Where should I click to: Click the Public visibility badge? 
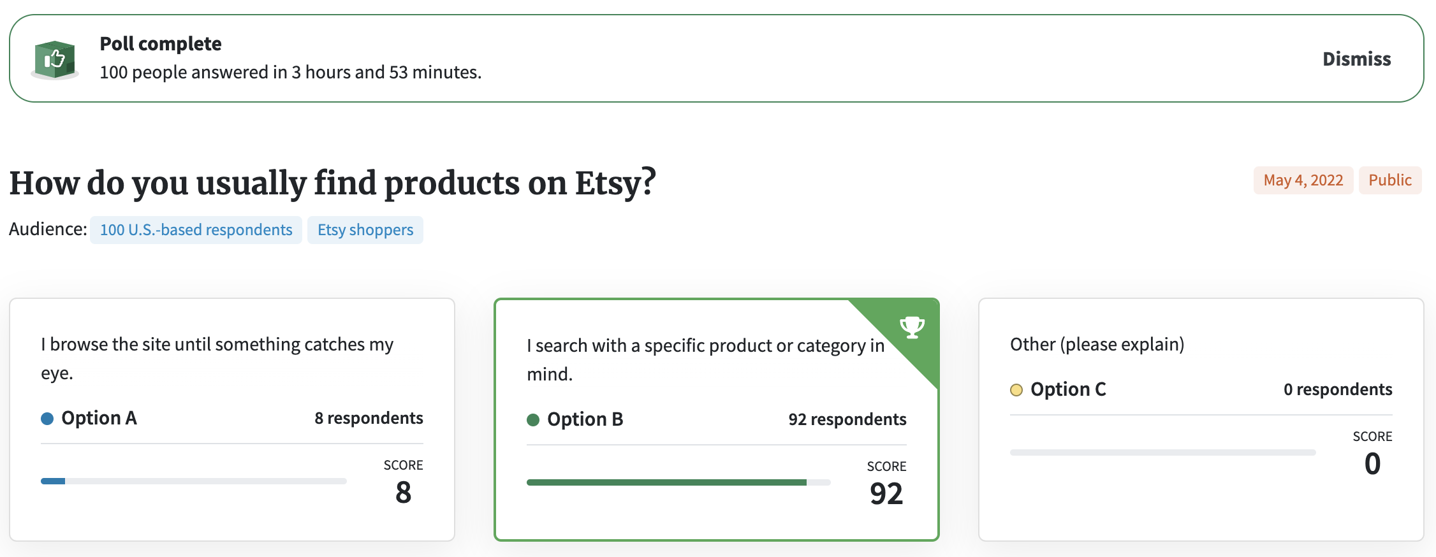tap(1390, 180)
